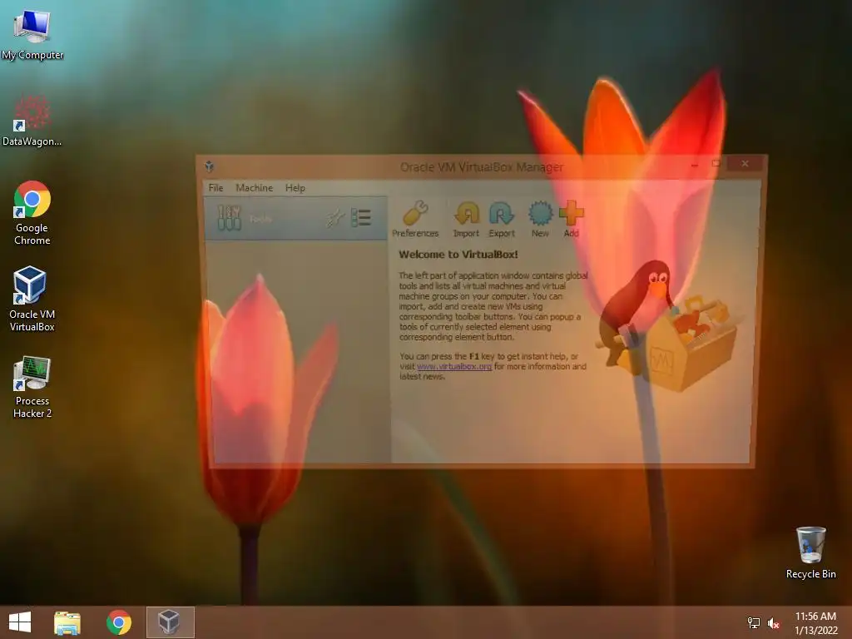This screenshot has height=639, width=852.
Task: Maximize the VirtualBox Manager window
Action: click(x=716, y=164)
